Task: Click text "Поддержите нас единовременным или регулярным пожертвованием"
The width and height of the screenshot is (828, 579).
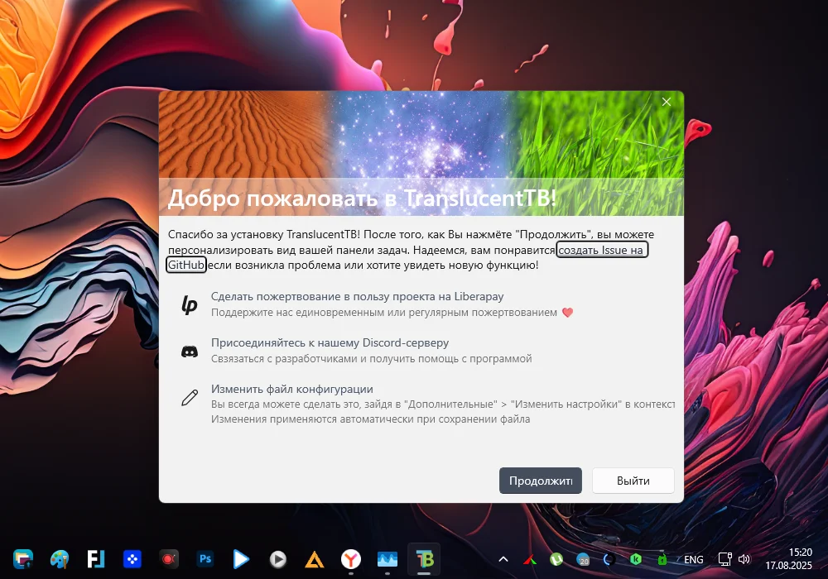Action: (384, 312)
